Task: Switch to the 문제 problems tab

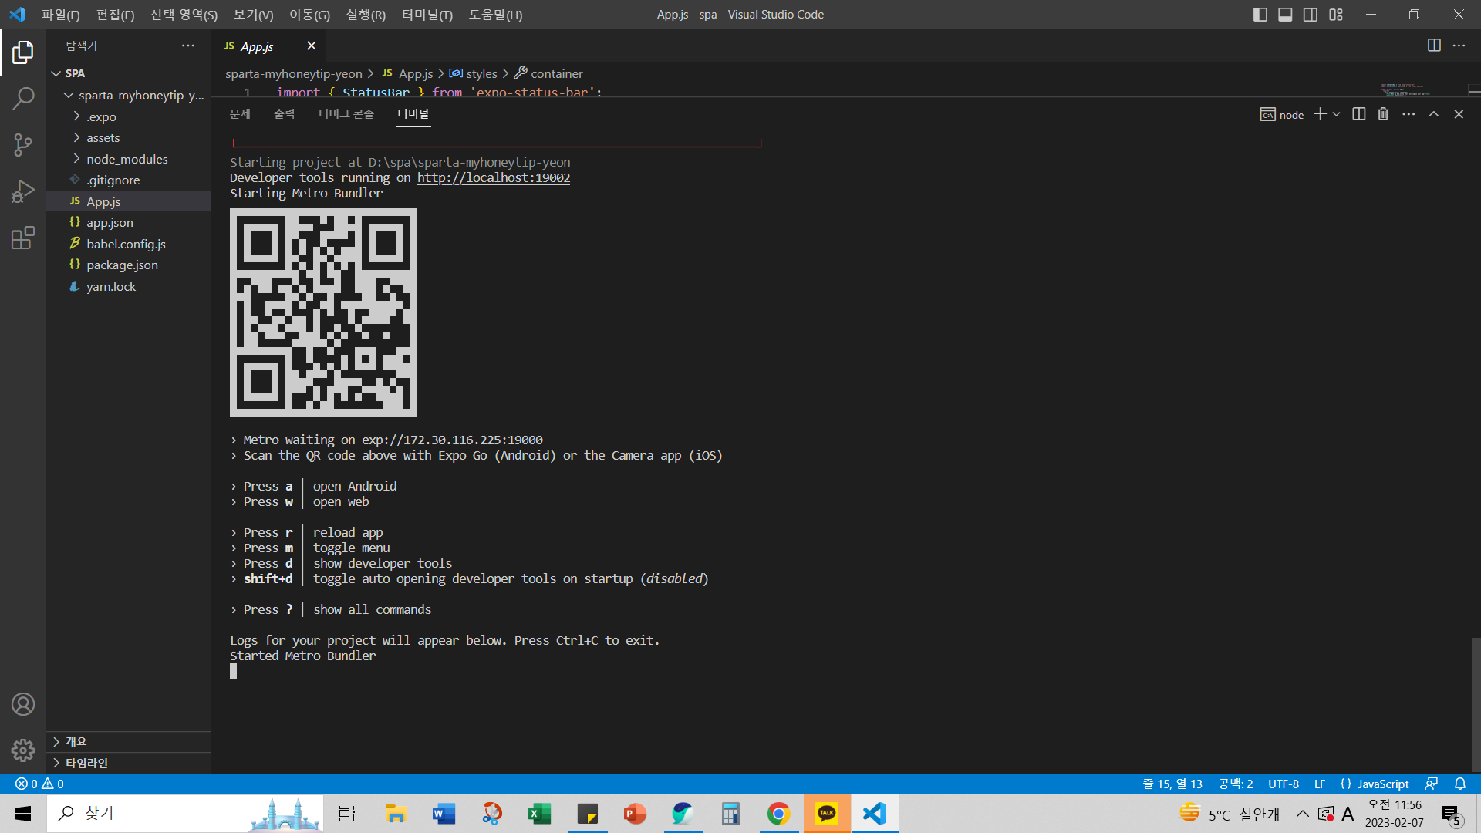Action: (x=240, y=114)
